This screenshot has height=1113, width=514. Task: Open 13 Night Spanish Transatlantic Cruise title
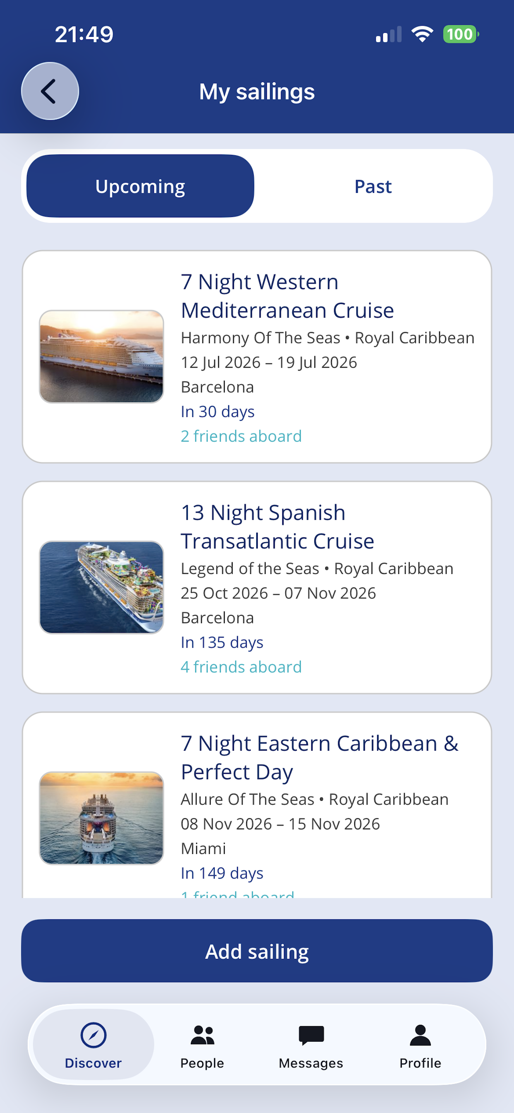click(x=277, y=527)
